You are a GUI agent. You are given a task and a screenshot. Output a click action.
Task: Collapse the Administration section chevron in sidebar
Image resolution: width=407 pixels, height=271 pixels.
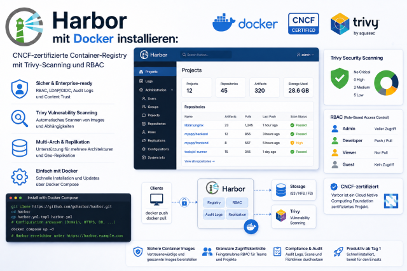tap(172, 90)
